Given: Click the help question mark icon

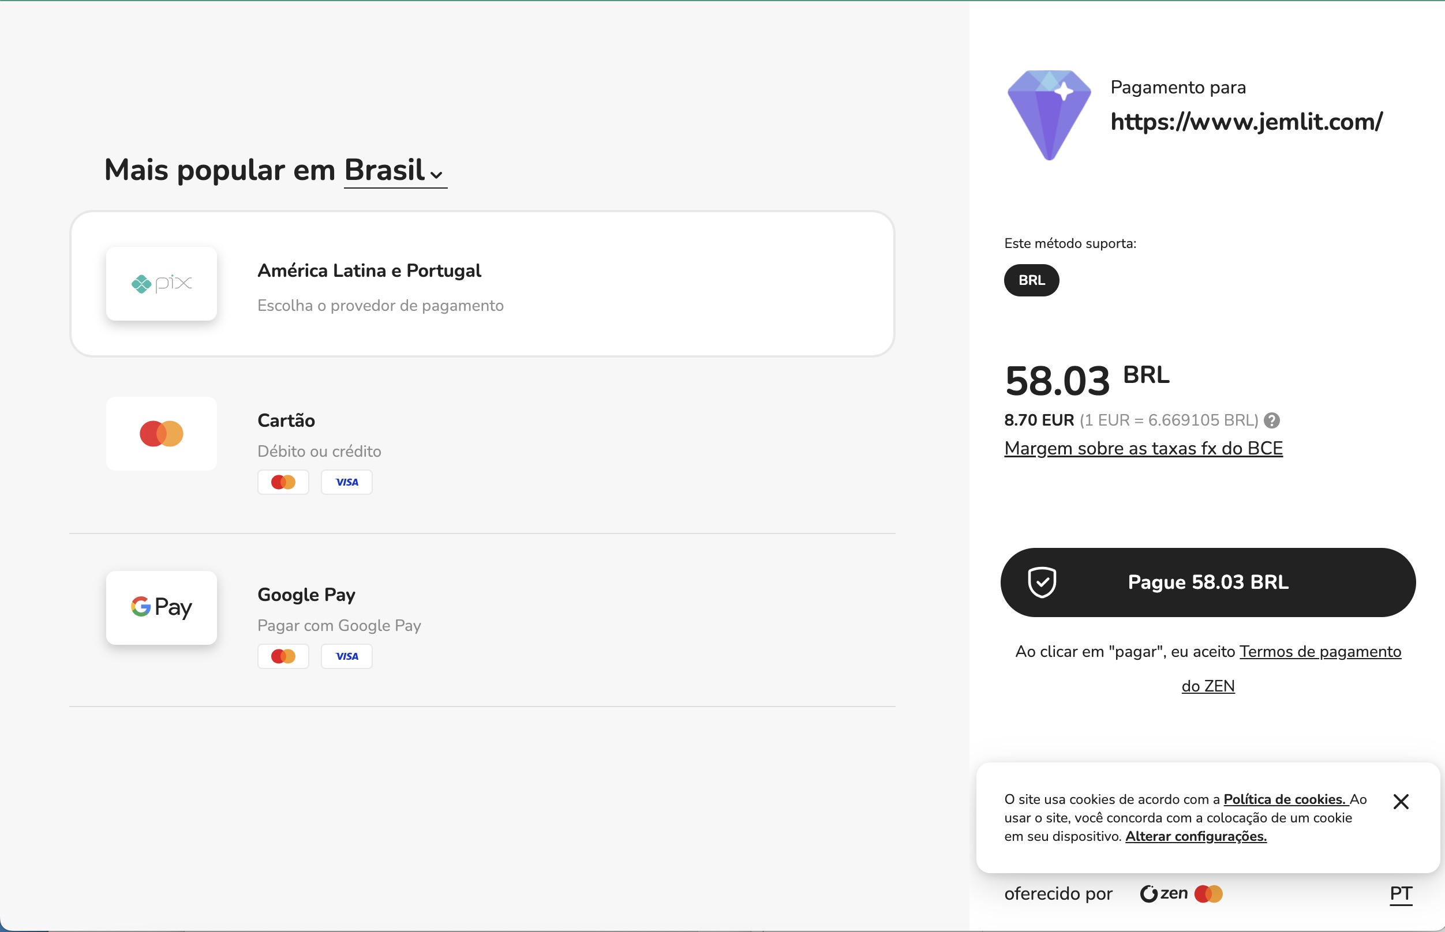Looking at the screenshot, I should [x=1271, y=420].
